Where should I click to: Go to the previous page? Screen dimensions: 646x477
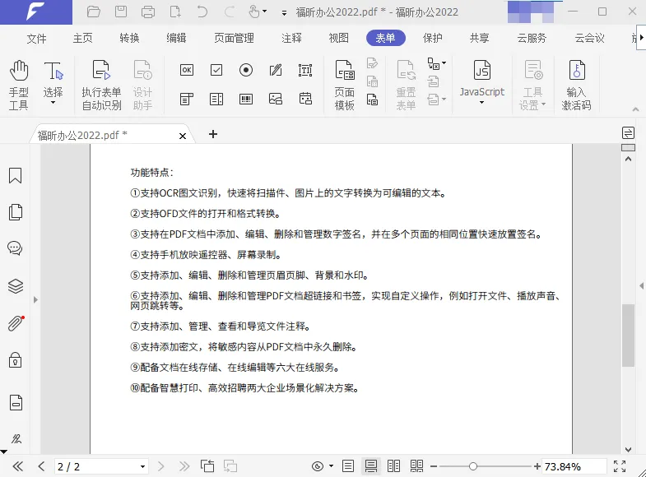41,466
